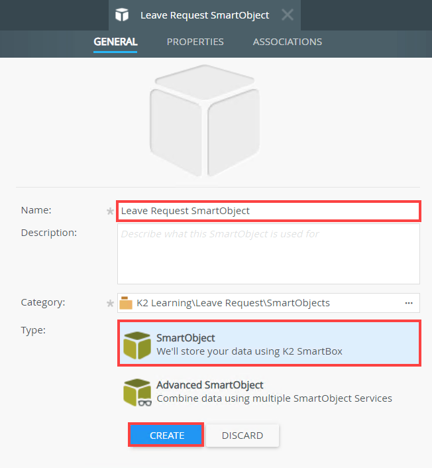Screen dimensions: 432x468
Task: Open the PROPERTIES tab
Action: [x=195, y=42]
